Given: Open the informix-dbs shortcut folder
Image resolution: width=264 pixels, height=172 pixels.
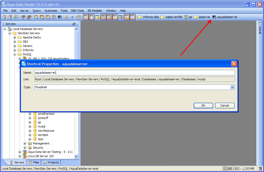Looking at the screenshot, I should click(148, 17).
